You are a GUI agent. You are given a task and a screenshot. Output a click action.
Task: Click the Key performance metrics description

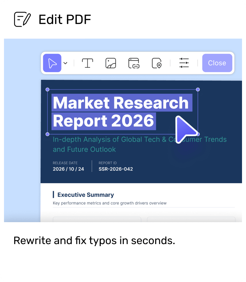[110, 203]
